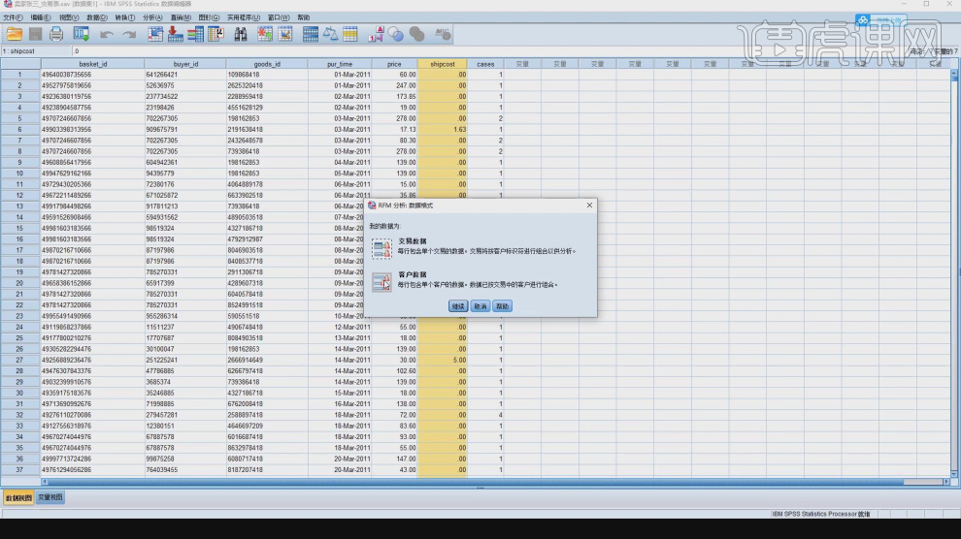Screen dimensions: 961x539
Task: Open the 视图(V) menu
Action: click(69, 17)
